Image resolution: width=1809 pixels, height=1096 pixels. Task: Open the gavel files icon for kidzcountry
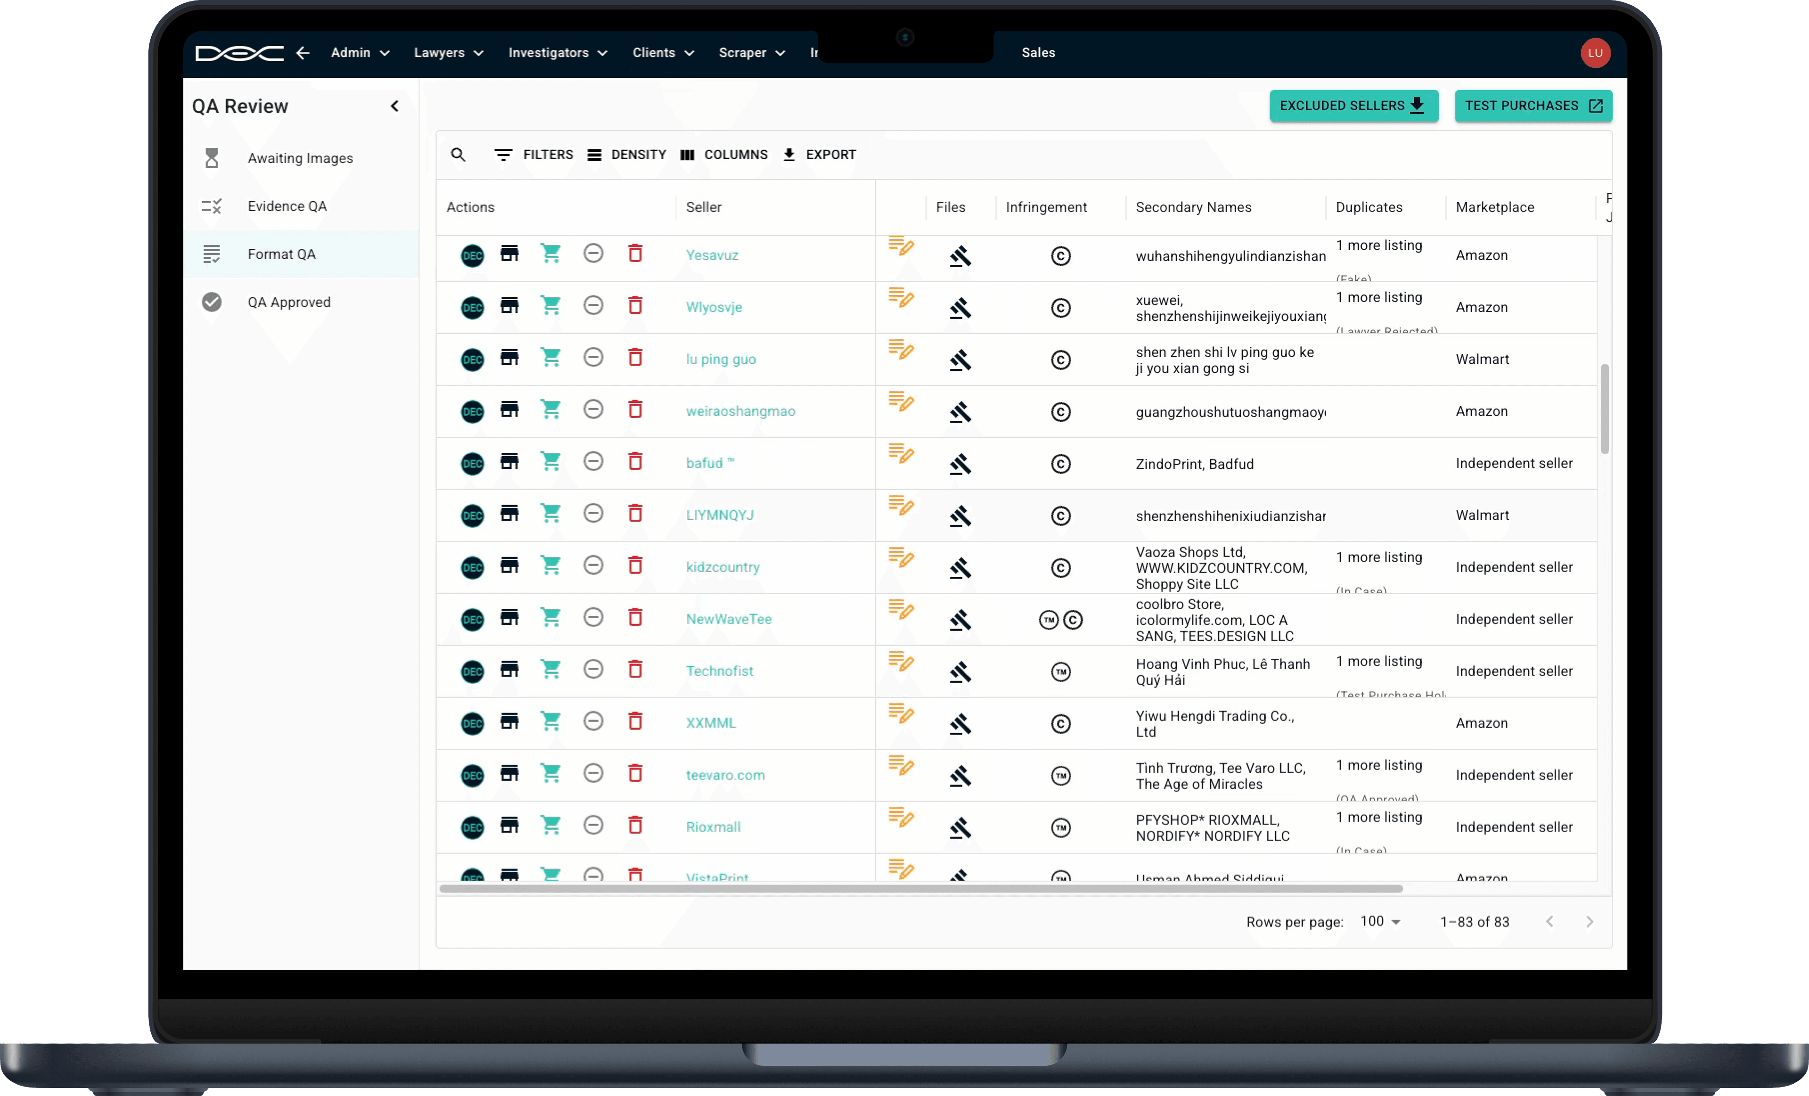click(x=960, y=568)
